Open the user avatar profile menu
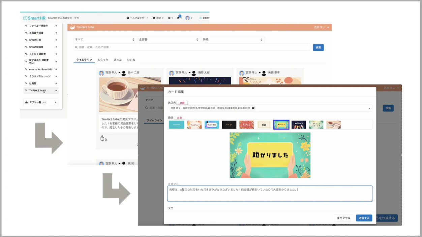This screenshot has height=237, width=422. [188, 18]
